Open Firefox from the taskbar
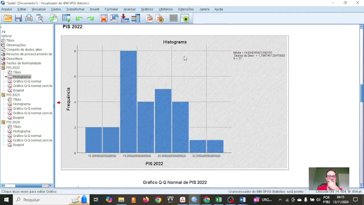Image resolution: width=364 pixels, height=205 pixels. (146, 200)
